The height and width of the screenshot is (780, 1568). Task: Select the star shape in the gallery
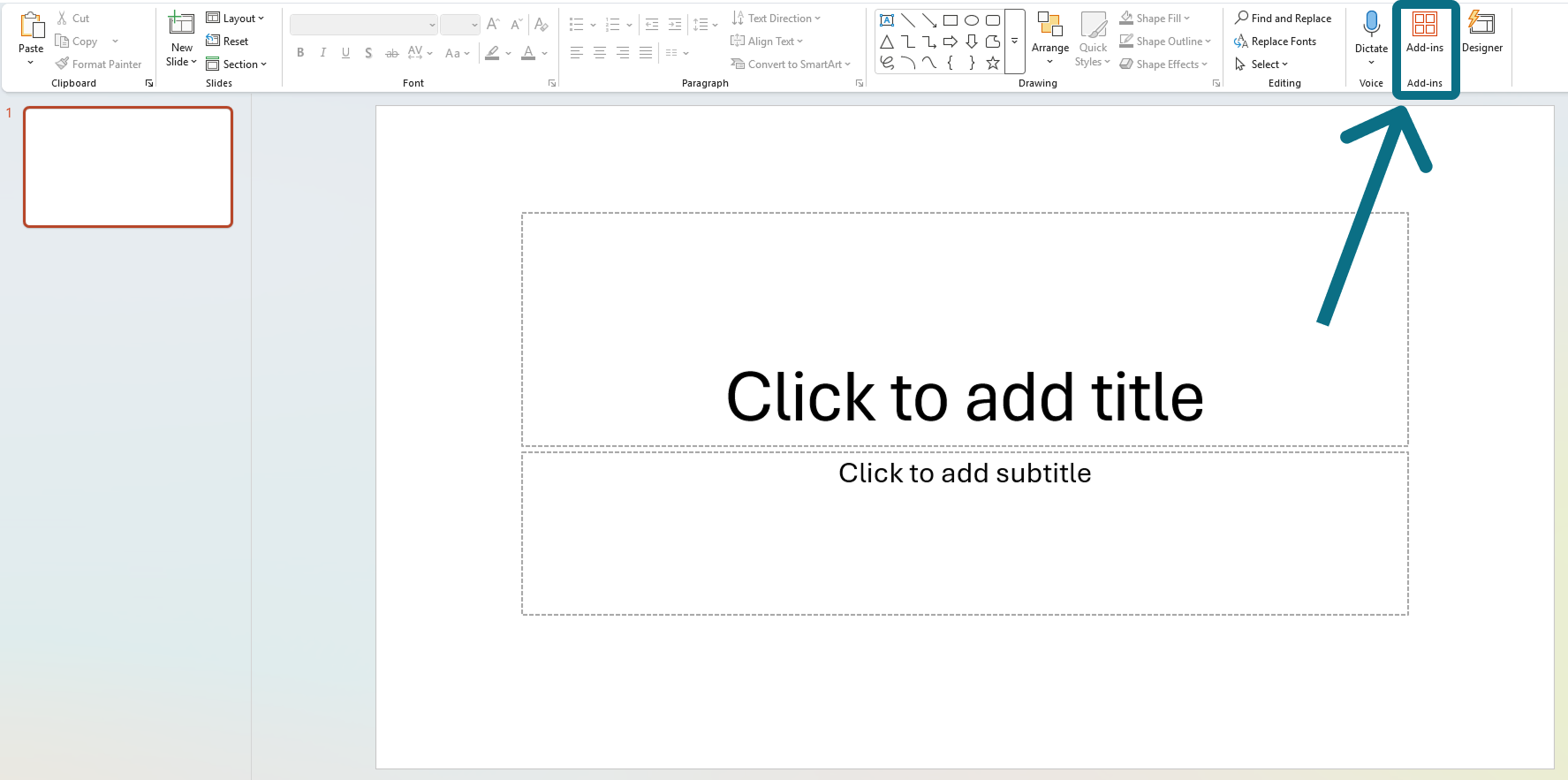coord(993,63)
